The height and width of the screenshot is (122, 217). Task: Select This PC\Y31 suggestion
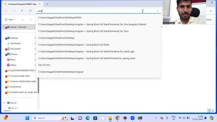(x=98, y=65)
